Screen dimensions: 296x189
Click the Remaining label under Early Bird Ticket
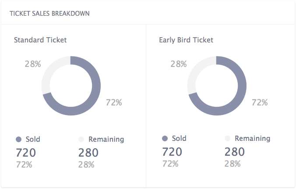252,139
